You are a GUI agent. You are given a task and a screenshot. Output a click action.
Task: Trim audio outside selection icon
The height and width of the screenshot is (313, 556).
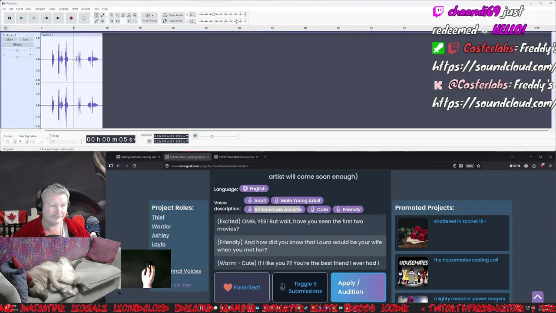coord(111,21)
